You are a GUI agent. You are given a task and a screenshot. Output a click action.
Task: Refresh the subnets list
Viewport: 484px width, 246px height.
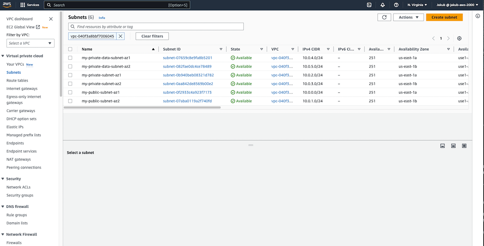(384, 17)
